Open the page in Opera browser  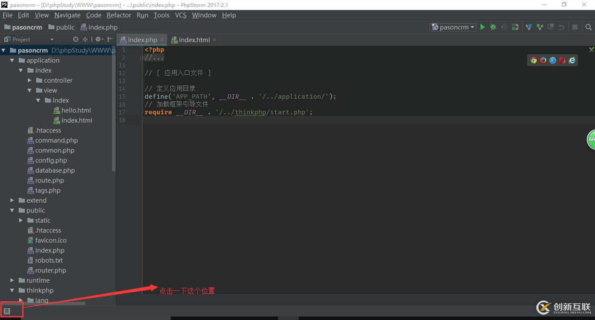coord(562,60)
